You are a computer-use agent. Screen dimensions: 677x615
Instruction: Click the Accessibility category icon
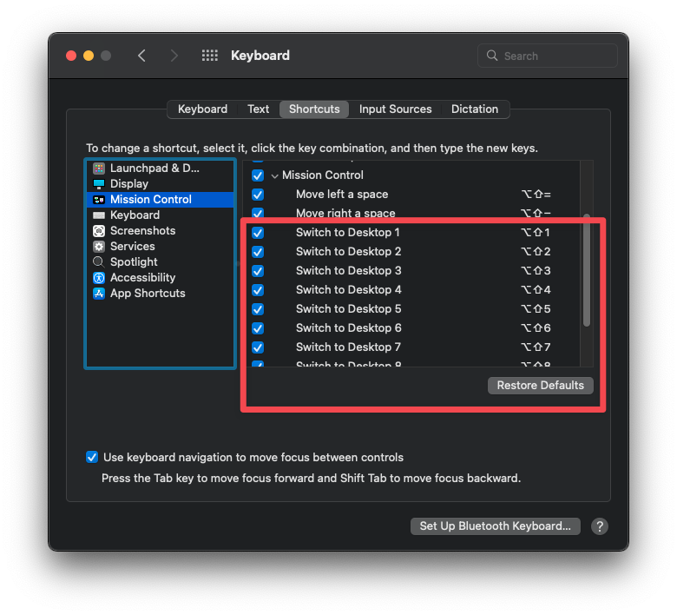coord(99,277)
